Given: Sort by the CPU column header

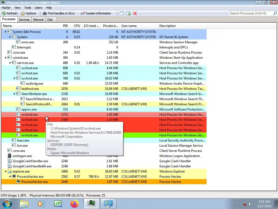Looking at the screenshot, I should 76,26.
